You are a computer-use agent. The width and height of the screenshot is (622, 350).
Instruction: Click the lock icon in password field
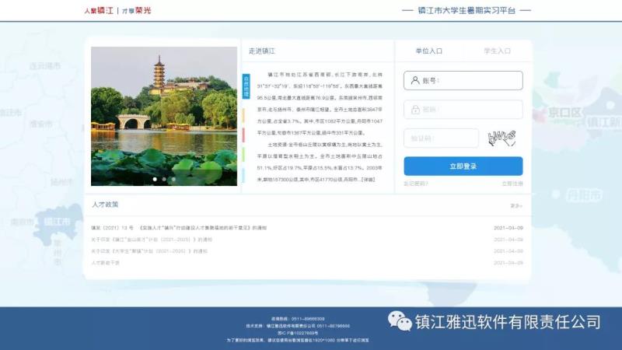pyautogui.click(x=415, y=110)
